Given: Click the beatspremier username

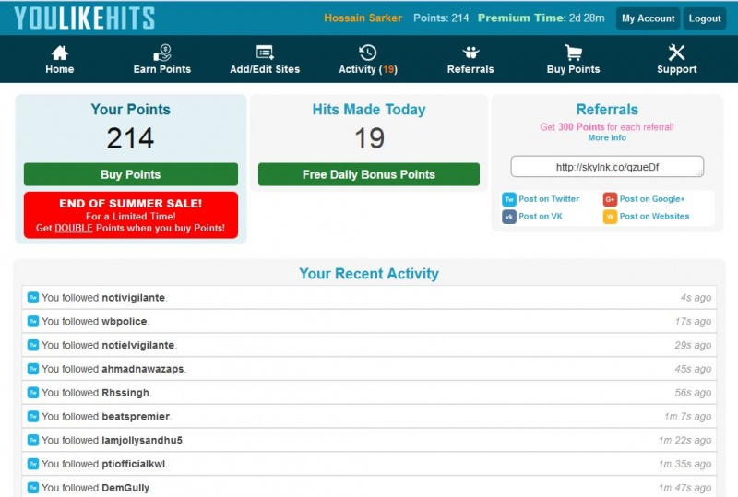Looking at the screenshot, I should coord(136,417).
